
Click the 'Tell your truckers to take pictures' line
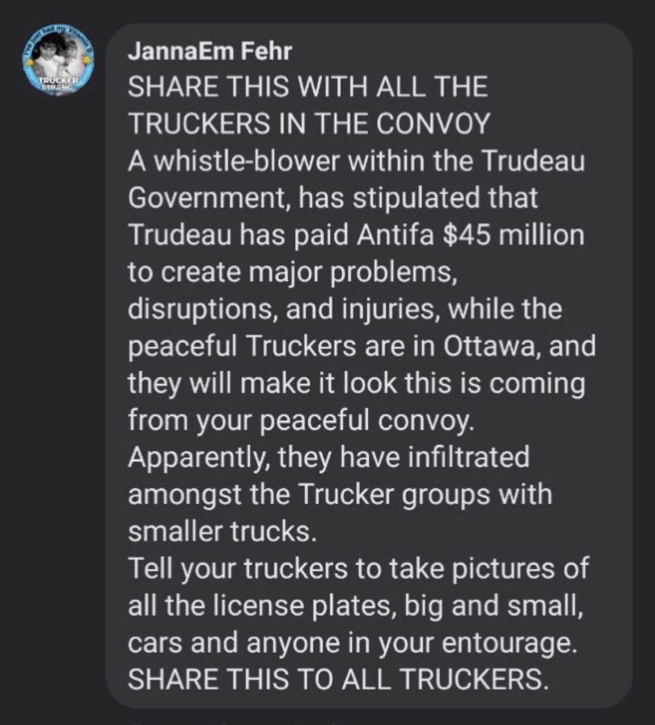point(359,569)
